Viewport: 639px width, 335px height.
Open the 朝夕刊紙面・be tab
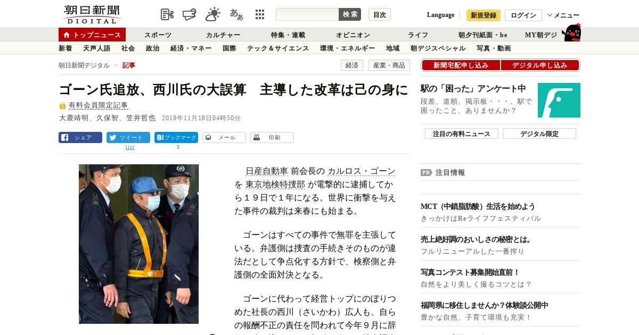pyautogui.click(x=483, y=35)
